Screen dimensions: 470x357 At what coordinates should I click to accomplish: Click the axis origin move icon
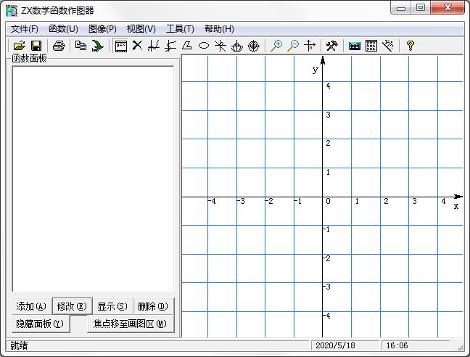coord(310,46)
